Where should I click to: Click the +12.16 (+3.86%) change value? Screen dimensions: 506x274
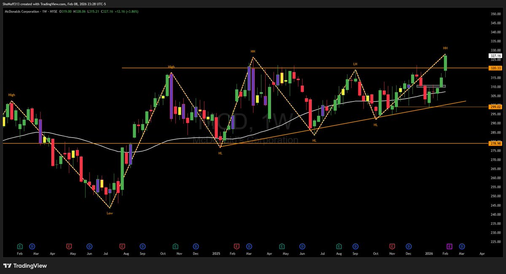[127, 11]
